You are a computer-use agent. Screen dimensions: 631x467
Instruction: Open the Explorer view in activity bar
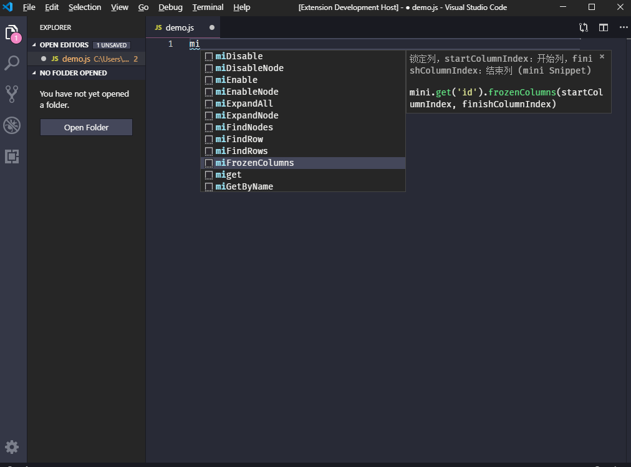(12, 33)
